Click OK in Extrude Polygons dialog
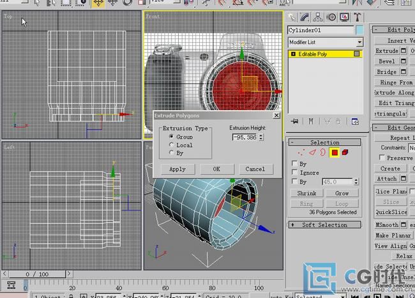The height and width of the screenshot is (298, 415). click(217, 169)
